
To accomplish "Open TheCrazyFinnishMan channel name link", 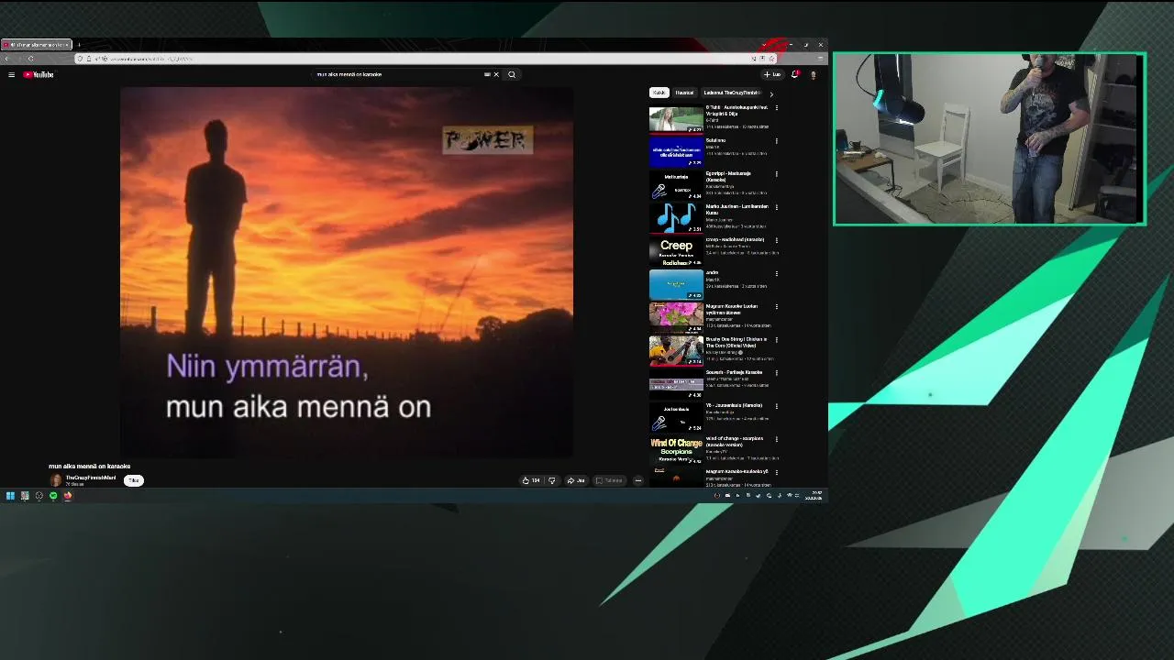I will (x=91, y=478).
